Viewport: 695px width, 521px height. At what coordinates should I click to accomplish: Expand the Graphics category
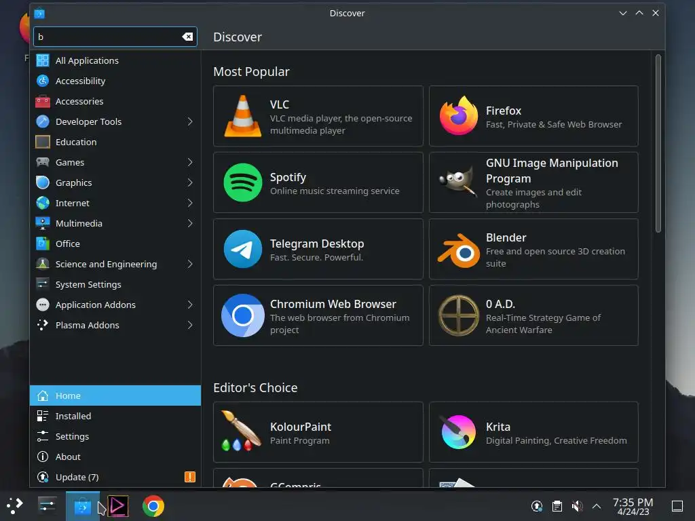(190, 182)
